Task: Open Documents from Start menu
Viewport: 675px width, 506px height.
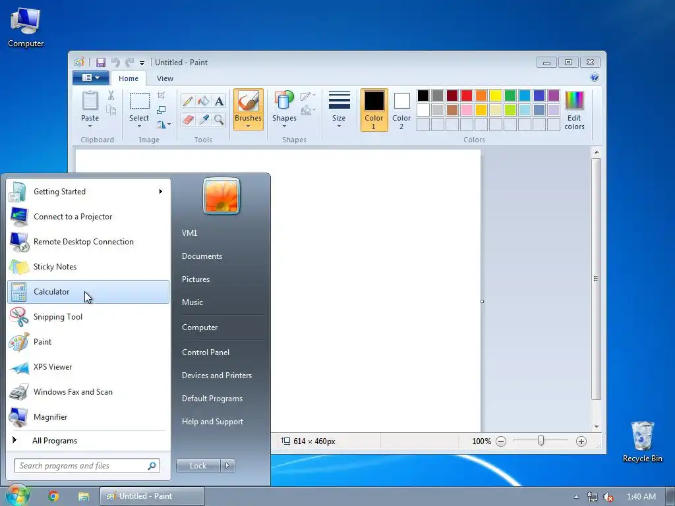Action: (x=202, y=256)
